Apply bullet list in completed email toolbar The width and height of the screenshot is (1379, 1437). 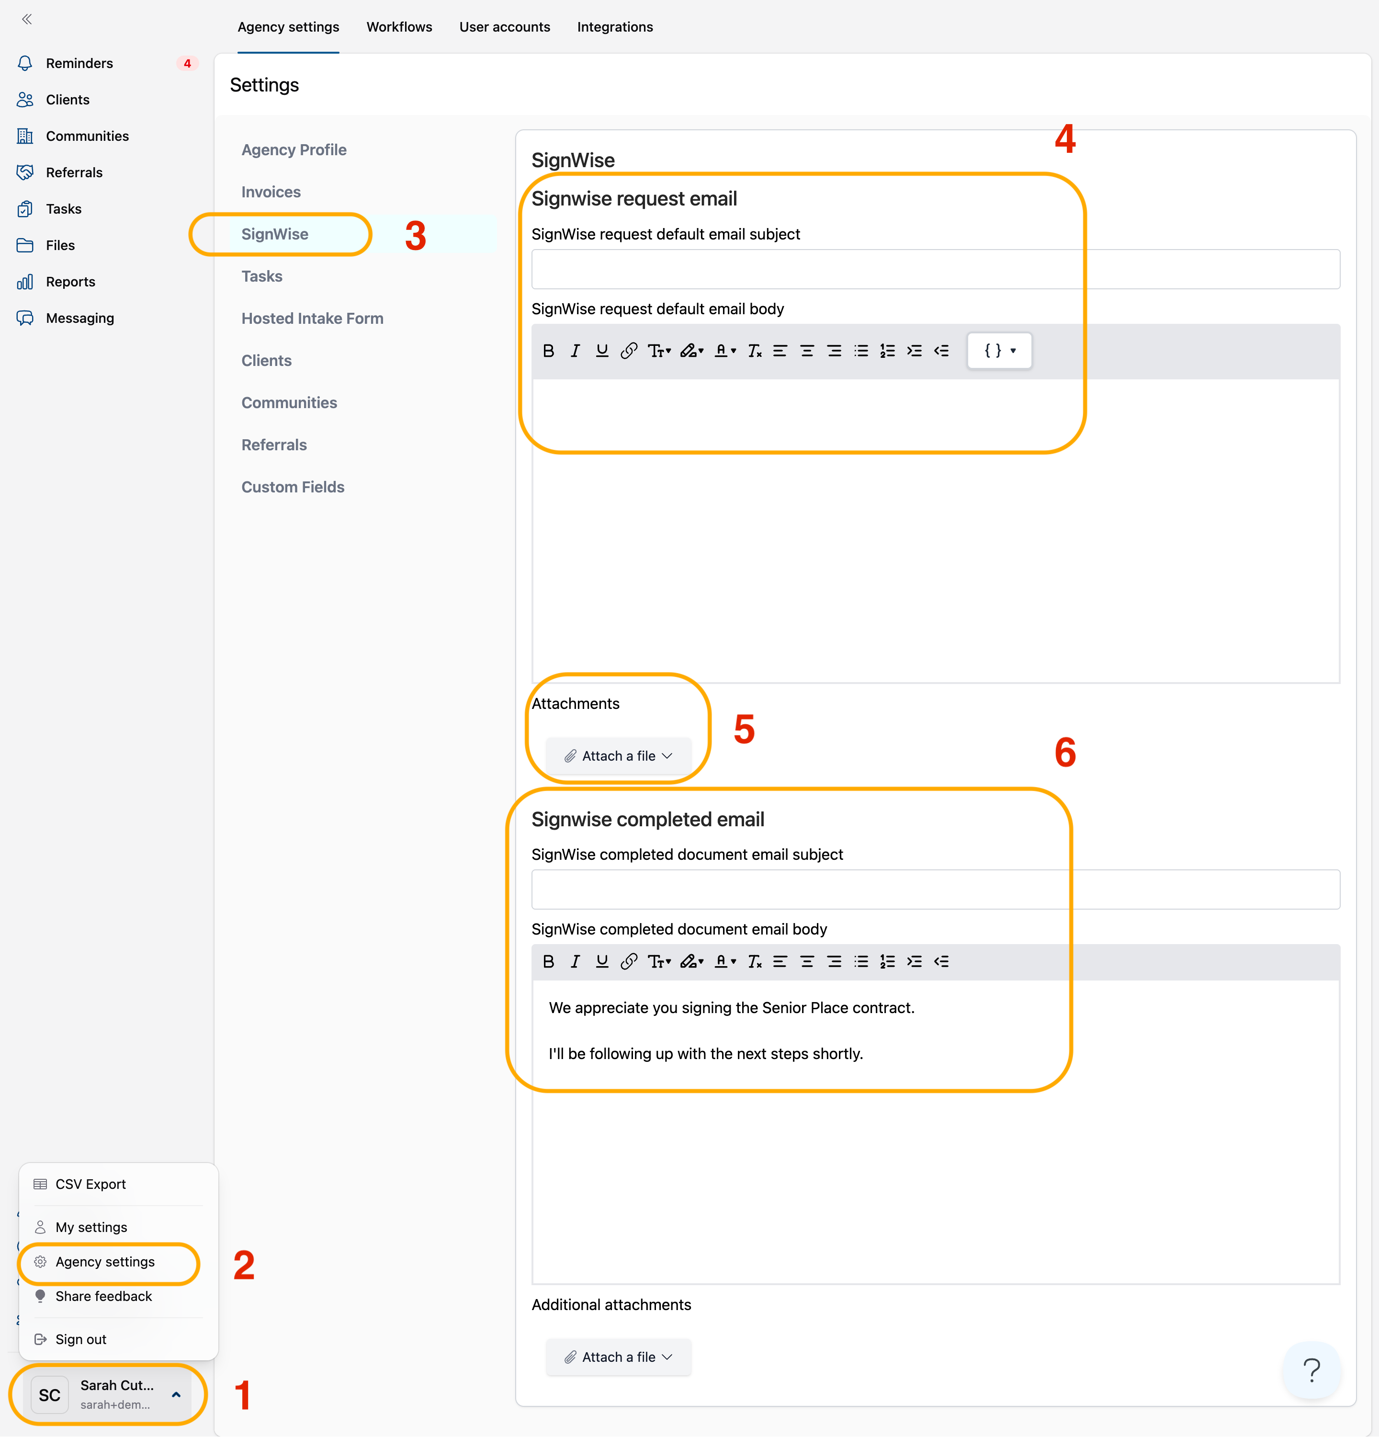coord(861,961)
